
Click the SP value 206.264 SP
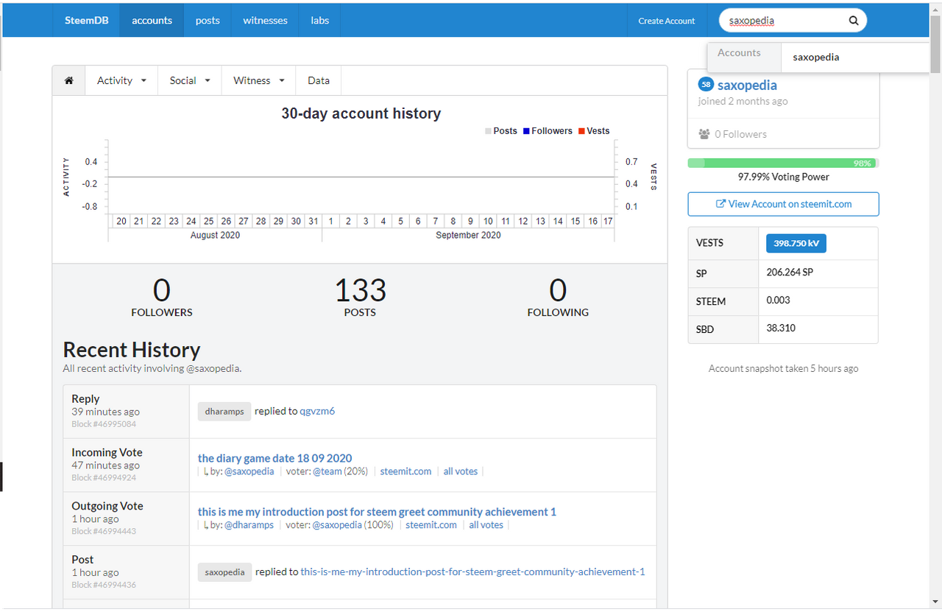(790, 272)
